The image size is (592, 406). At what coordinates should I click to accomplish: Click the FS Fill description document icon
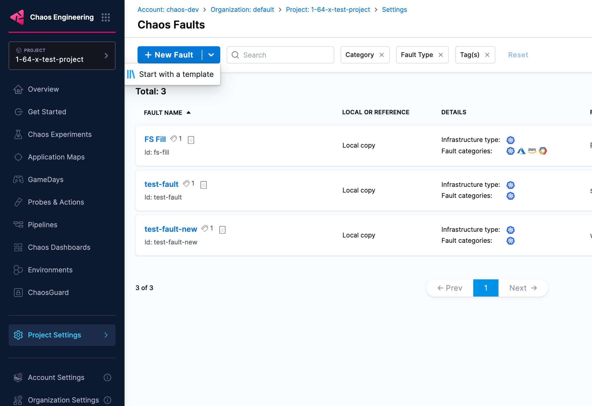point(191,140)
